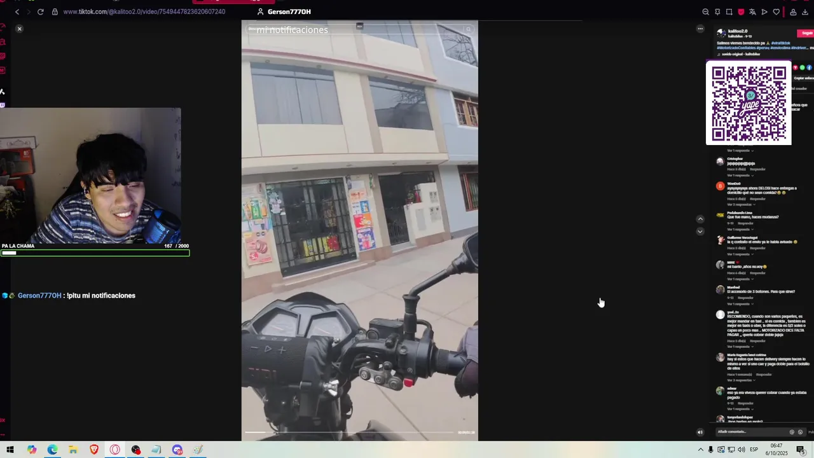
Task: Go to next video down arrow
Action: pos(700,232)
